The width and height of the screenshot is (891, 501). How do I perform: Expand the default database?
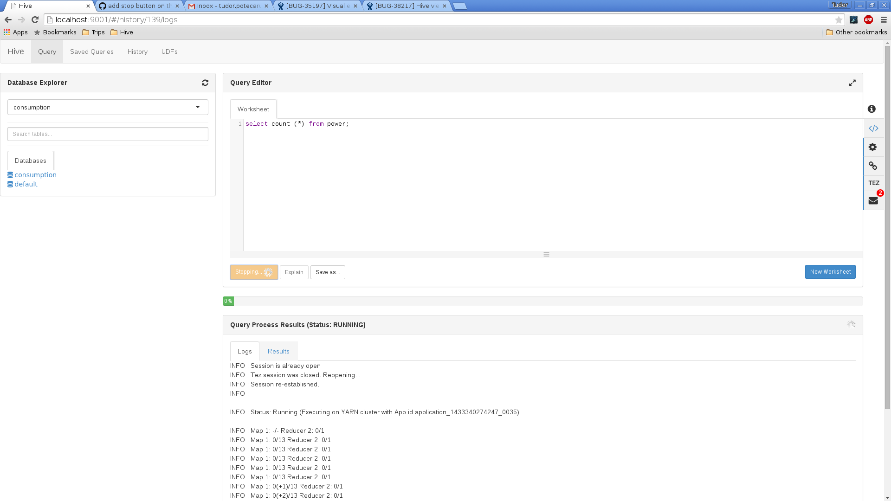(x=26, y=184)
